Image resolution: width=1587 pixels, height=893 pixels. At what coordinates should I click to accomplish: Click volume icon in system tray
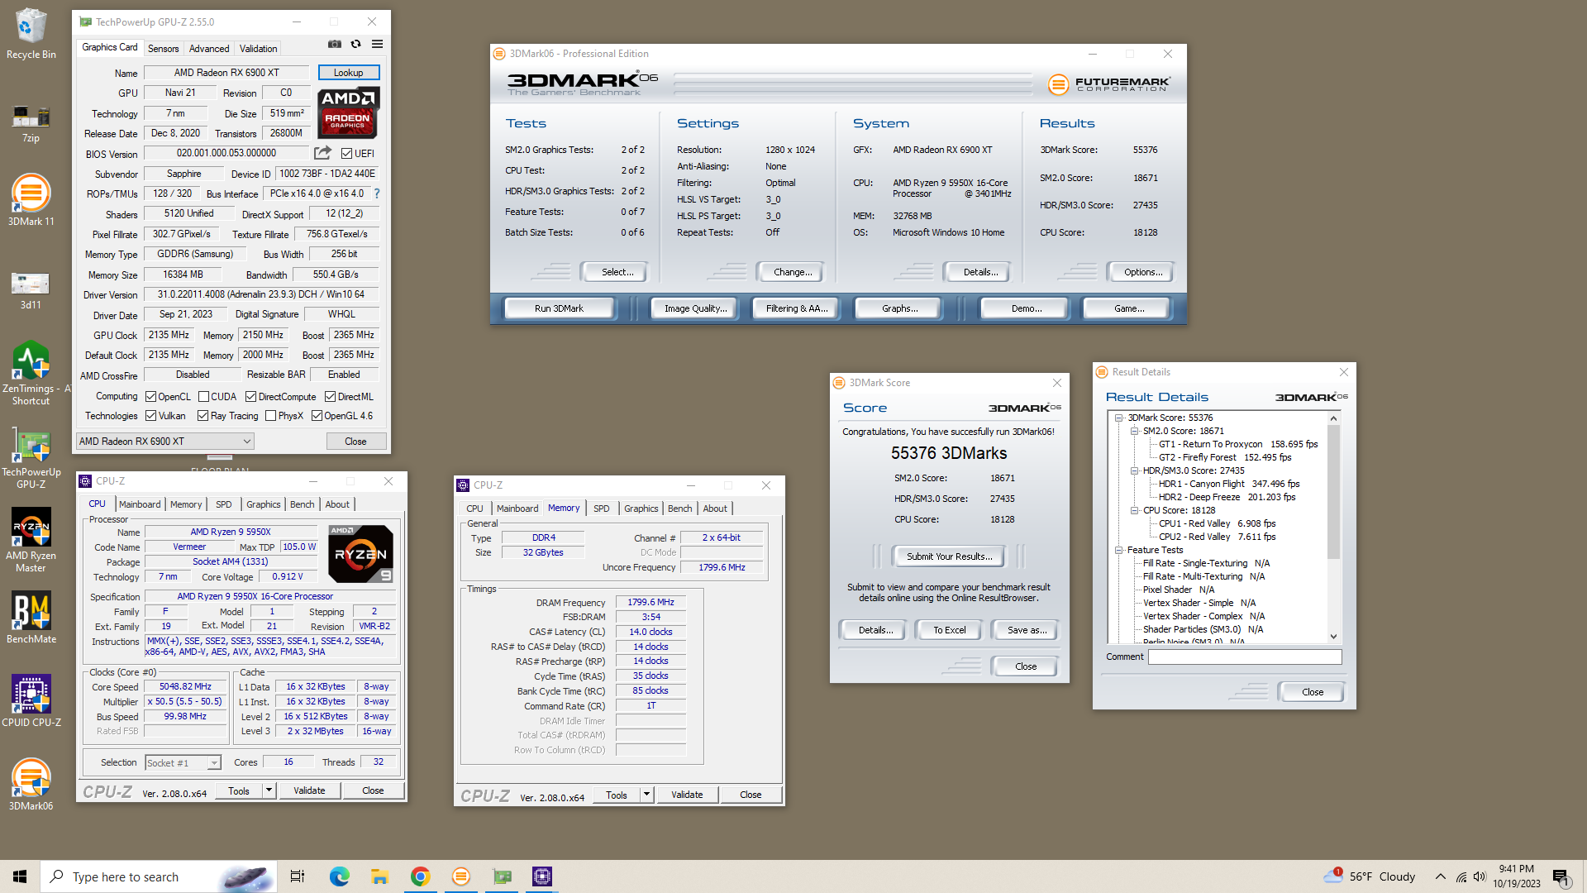coord(1480,876)
